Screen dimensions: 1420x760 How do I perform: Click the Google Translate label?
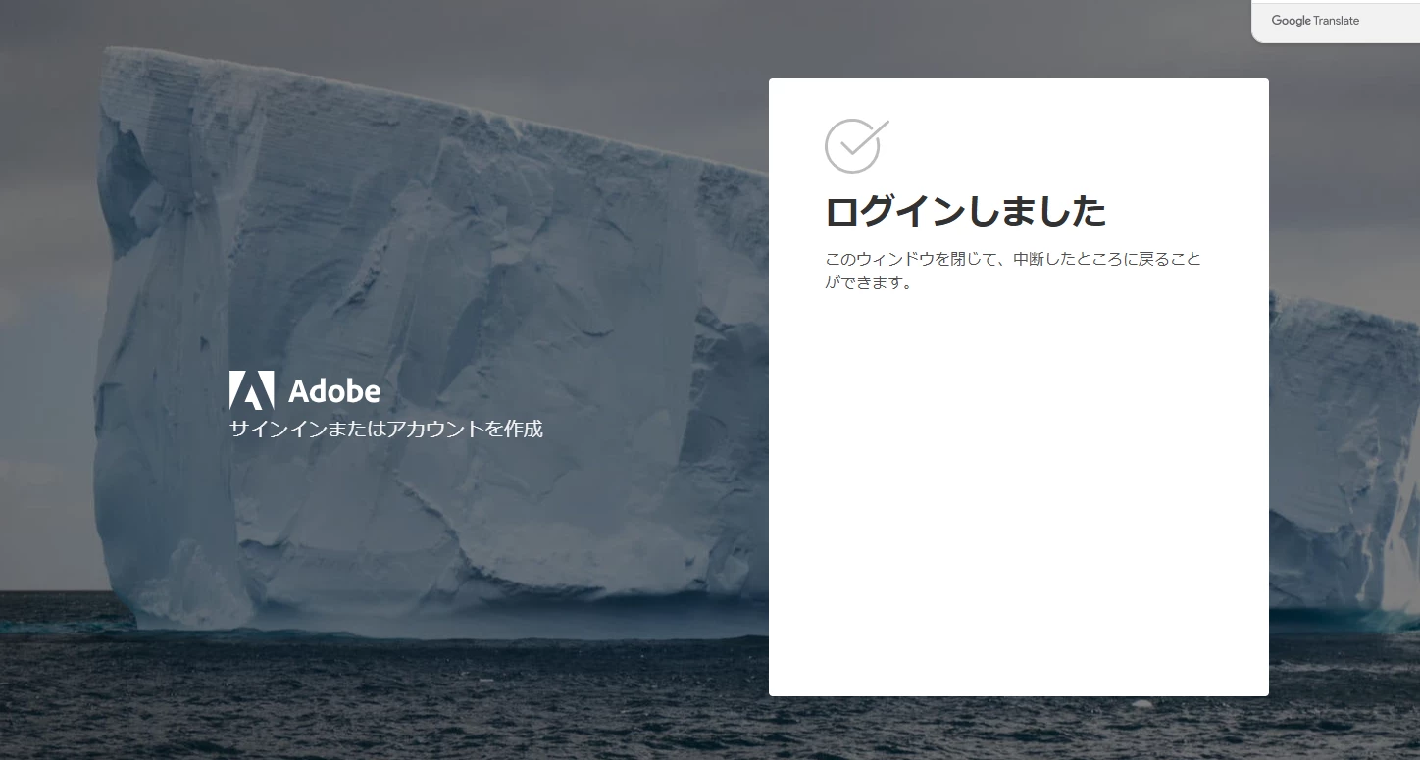click(1315, 21)
